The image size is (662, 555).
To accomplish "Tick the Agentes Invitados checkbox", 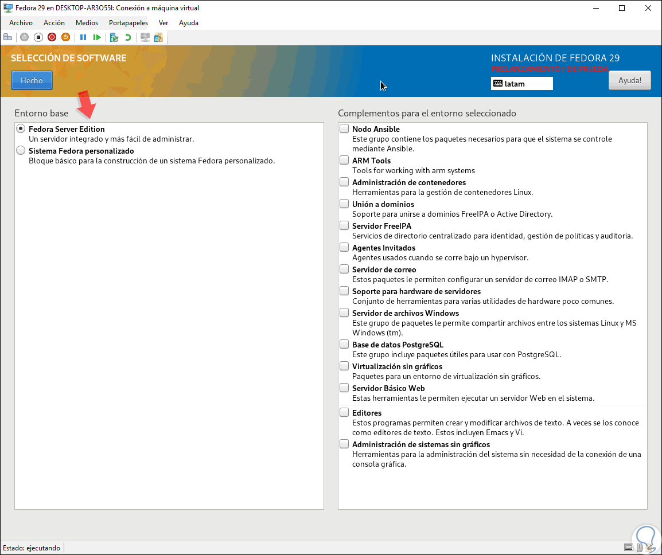I will (344, 247).
